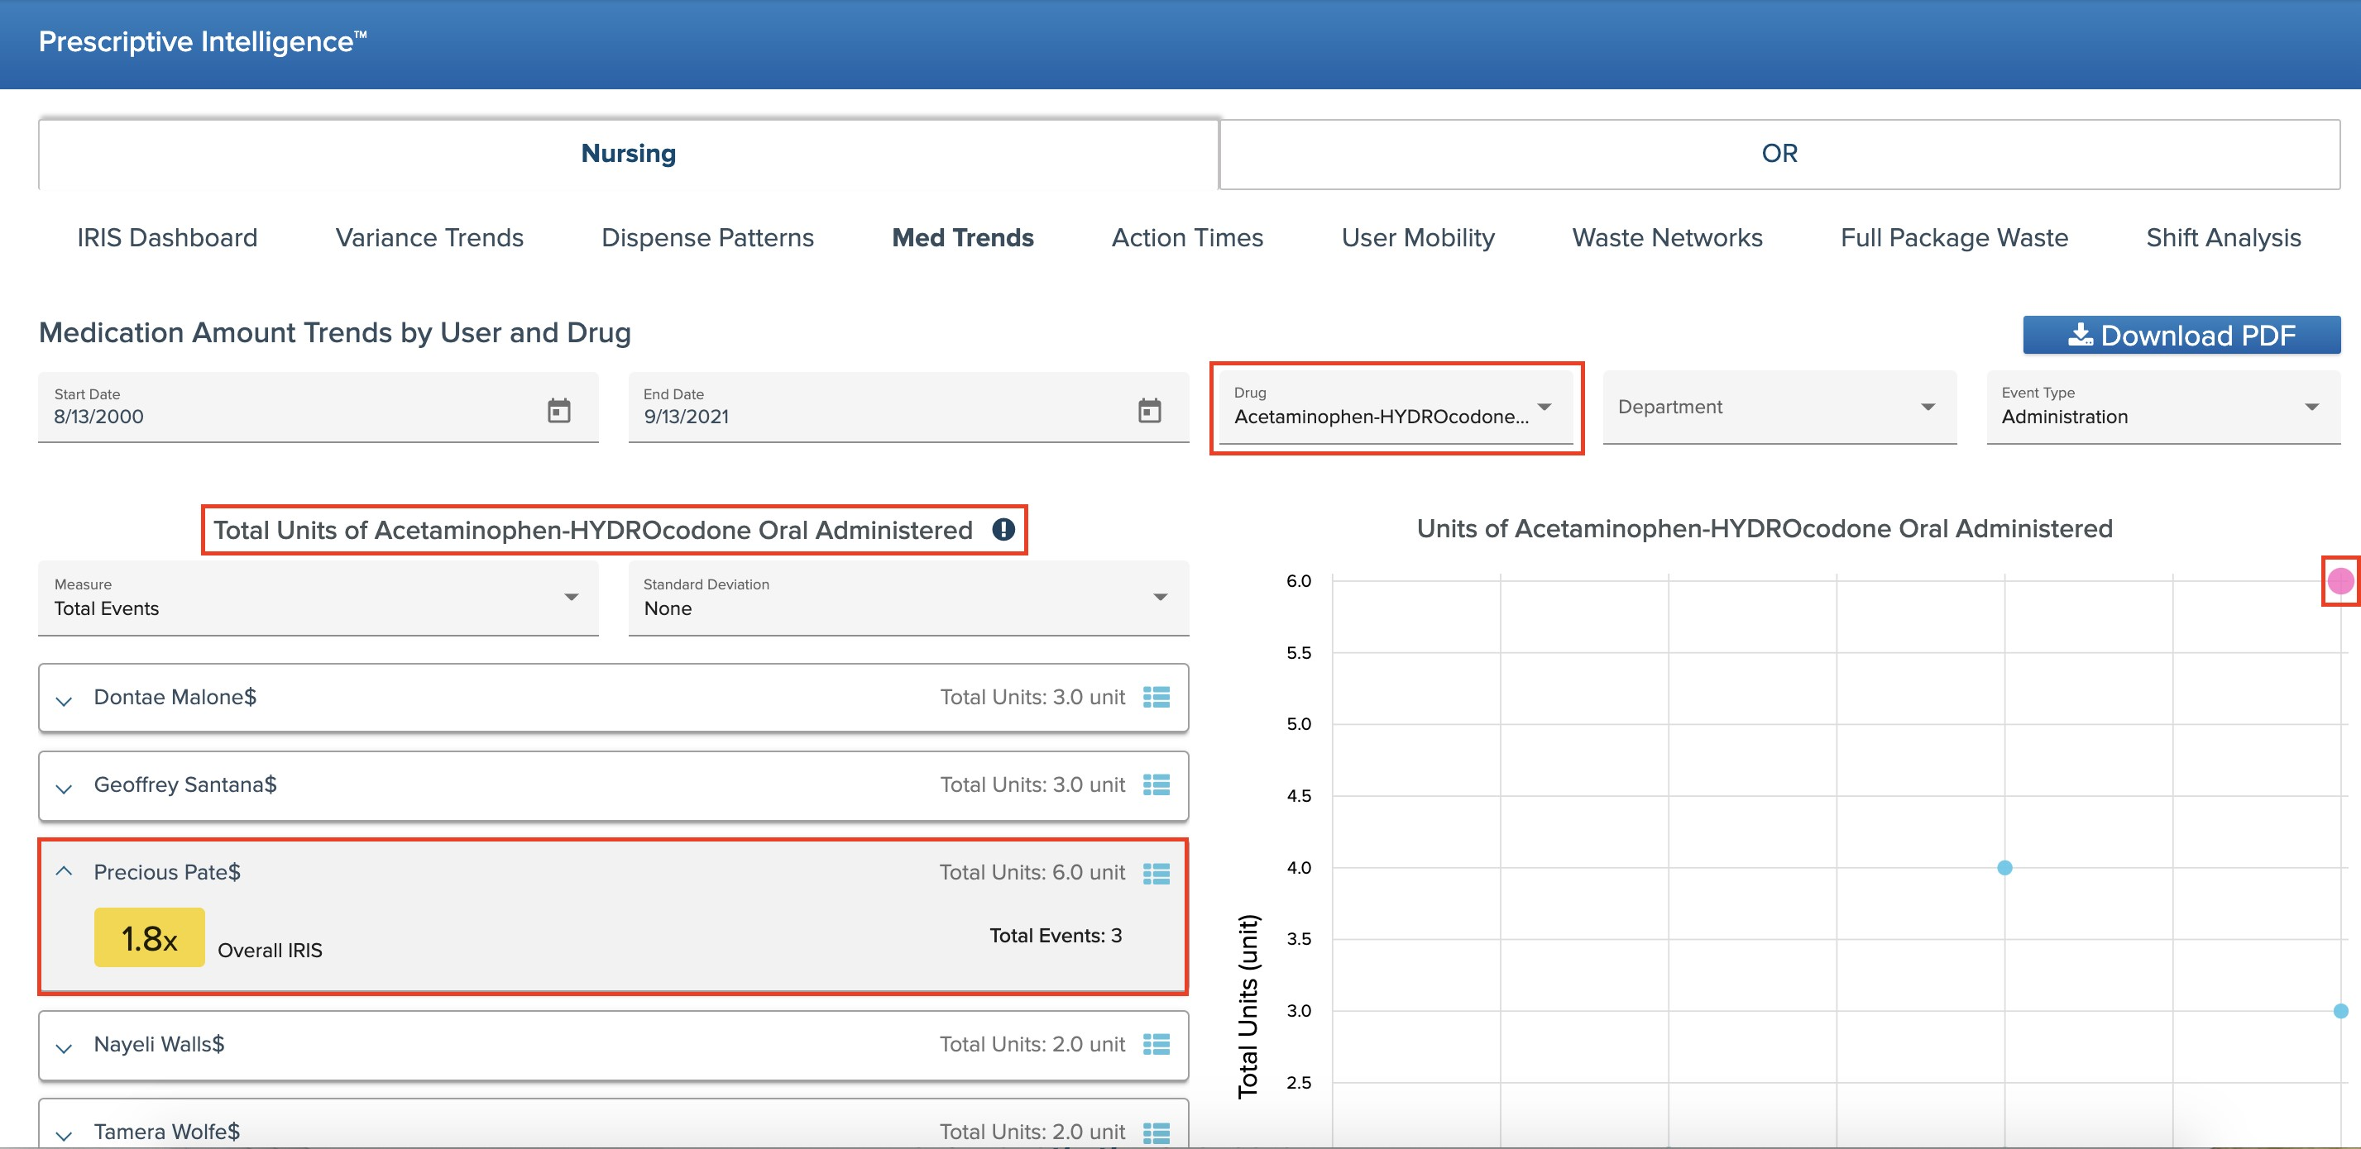Open Start Date calendar picker icon
The image size is (2361, 1149).
558,410
